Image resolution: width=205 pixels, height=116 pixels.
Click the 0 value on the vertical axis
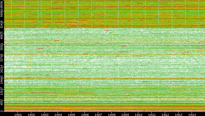click(2, 111)
